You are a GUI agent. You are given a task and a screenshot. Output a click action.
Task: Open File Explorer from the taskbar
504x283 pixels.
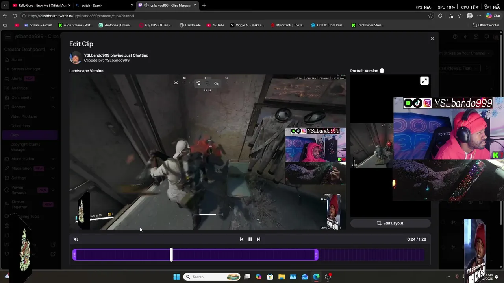pyautogui.click(x=282, y=277)
